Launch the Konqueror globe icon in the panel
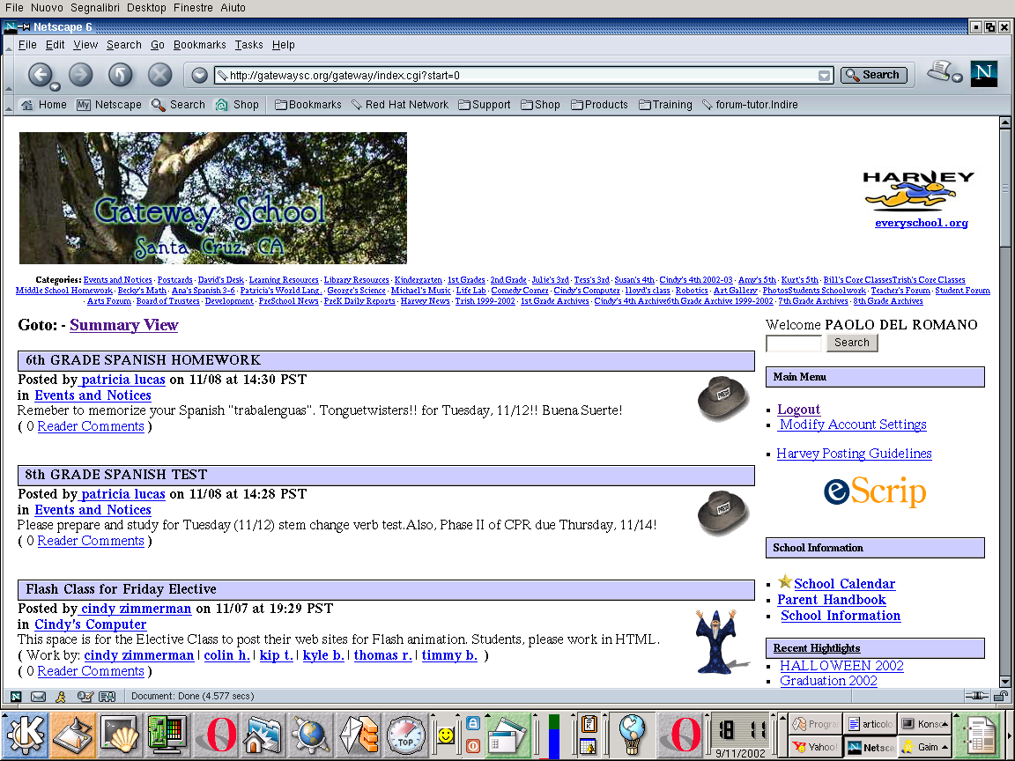The width and height of the screenshot is (1015, 761). pos(311,735)
